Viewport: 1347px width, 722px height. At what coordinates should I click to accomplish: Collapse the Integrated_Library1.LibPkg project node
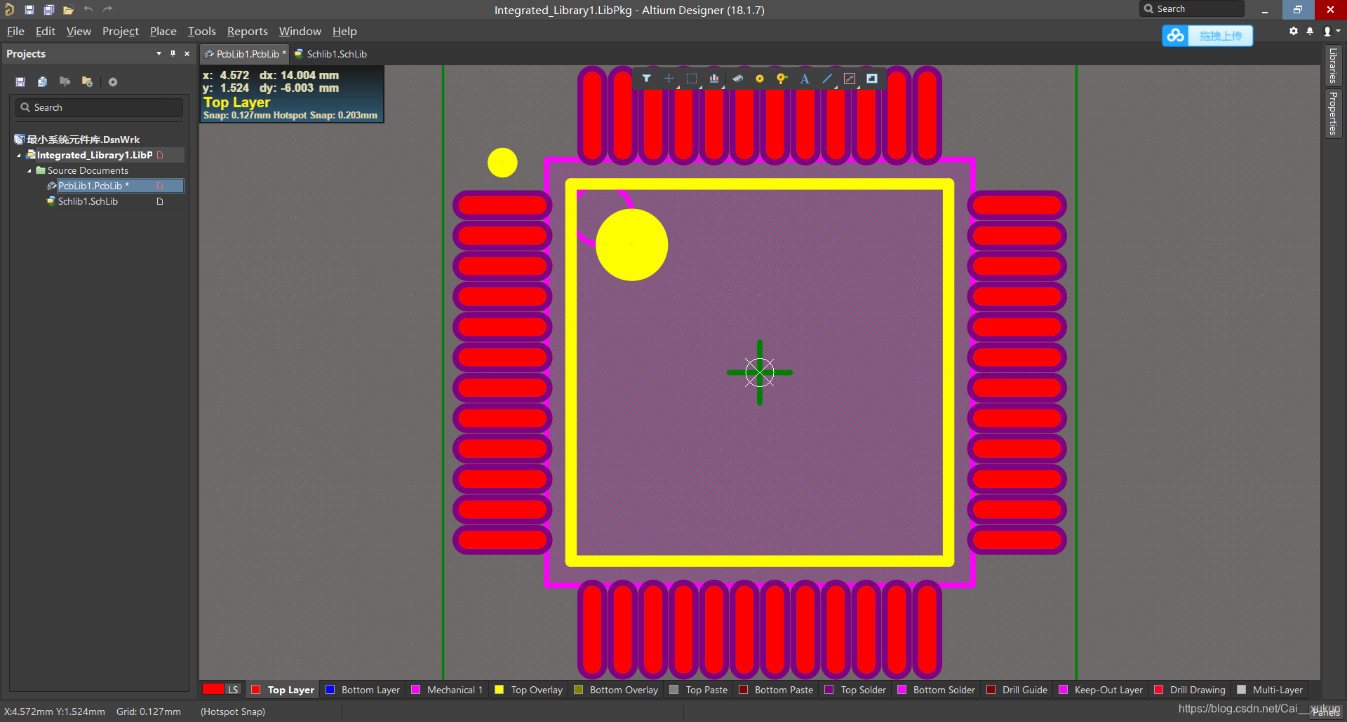[x=19, y=156]
